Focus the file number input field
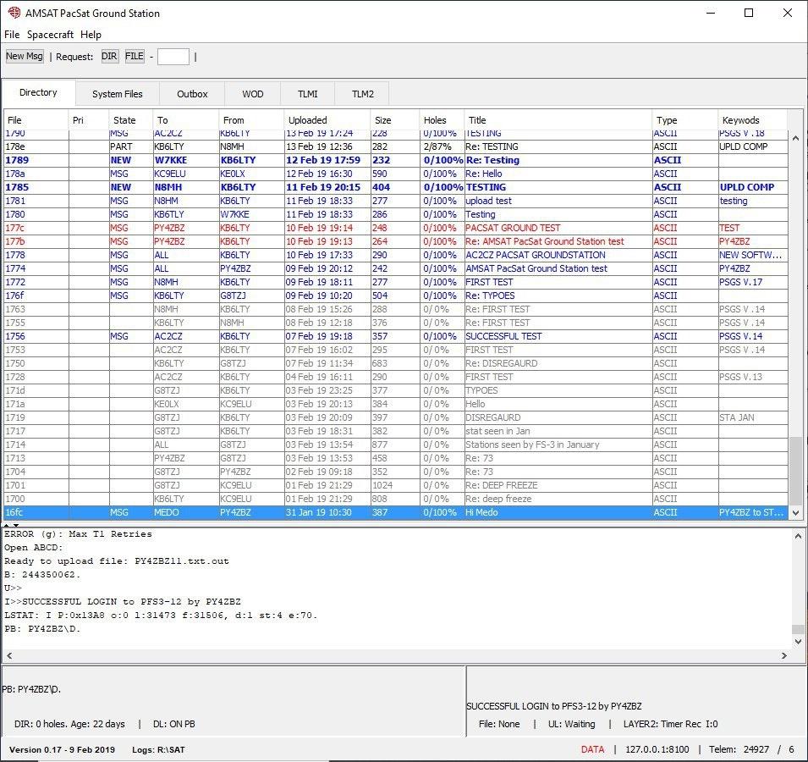Viewport: 808px width, 762px height. click(x=173, y=57)
